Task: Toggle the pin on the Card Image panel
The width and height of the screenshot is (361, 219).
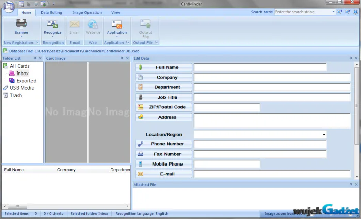Action: 122,58
